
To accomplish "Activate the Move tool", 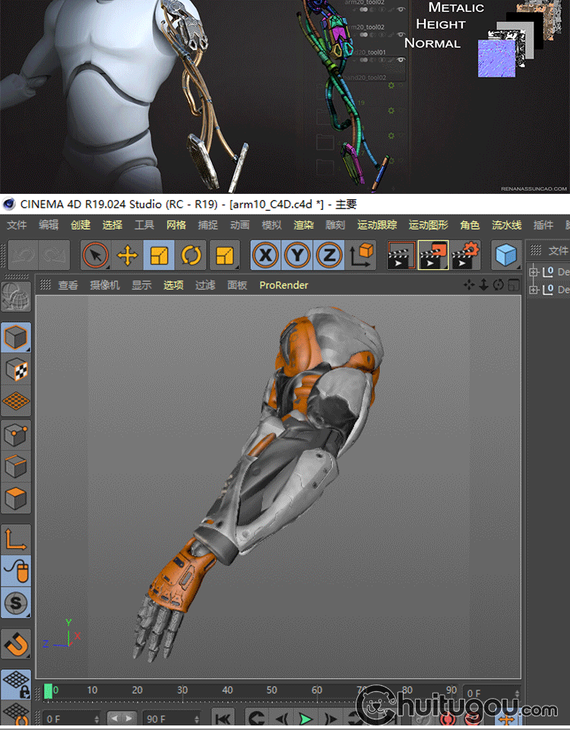I will [128, 255].
